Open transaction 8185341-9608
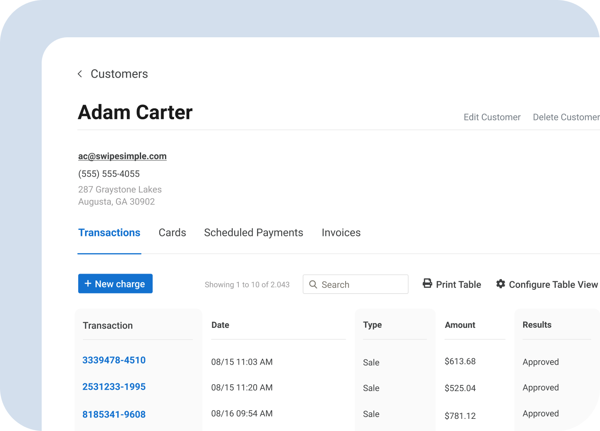 114,415
